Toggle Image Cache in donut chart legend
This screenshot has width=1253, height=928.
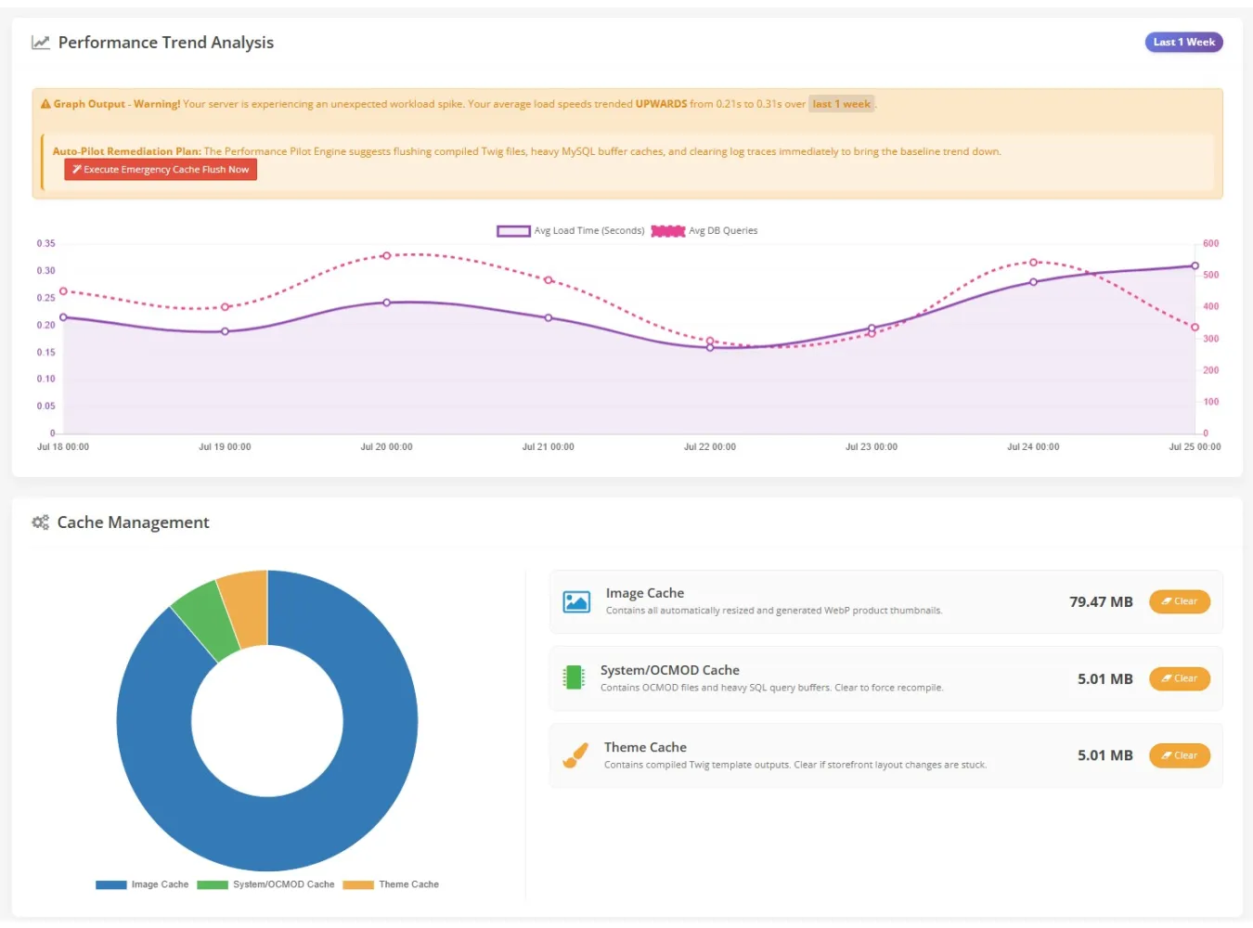coord(142,884)
